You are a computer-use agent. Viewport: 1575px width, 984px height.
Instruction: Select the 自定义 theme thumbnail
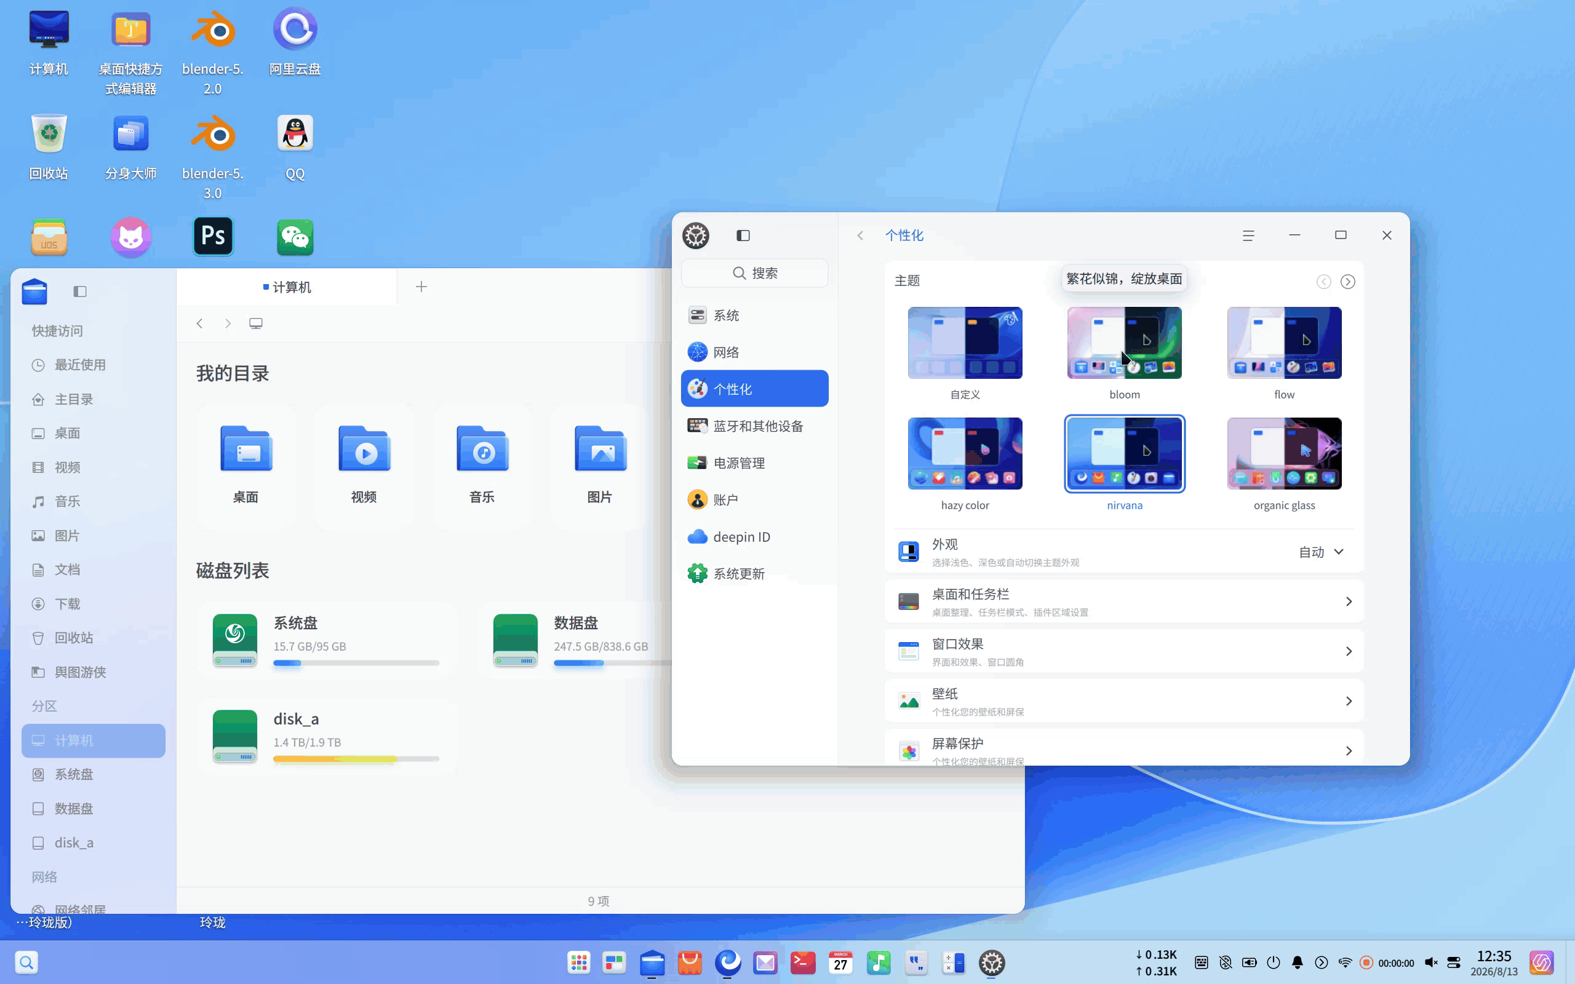pos(965,343)
